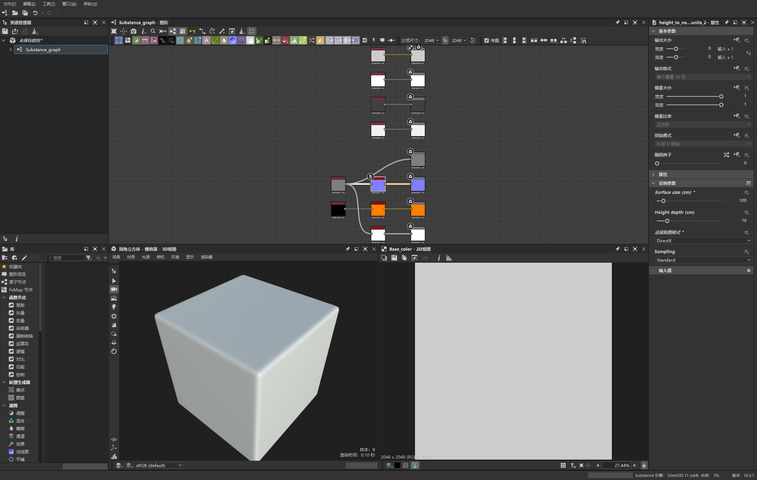Viewport: 757px width, 480px height.
Task: Select 法线图 filter category in library
Action: (22, 452)
